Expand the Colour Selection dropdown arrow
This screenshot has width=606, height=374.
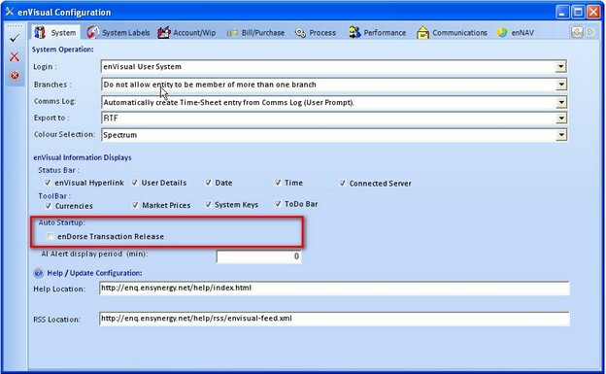(561, 135)
